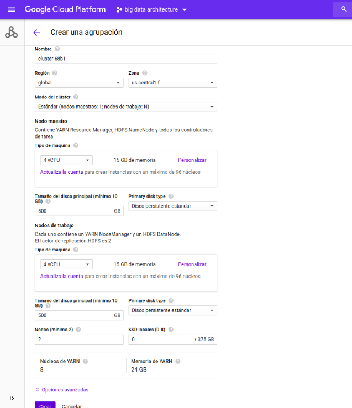The width and height of the screenshot is (352, 408).
Task: Click the project icon before big data architecture
Action: 119,9
